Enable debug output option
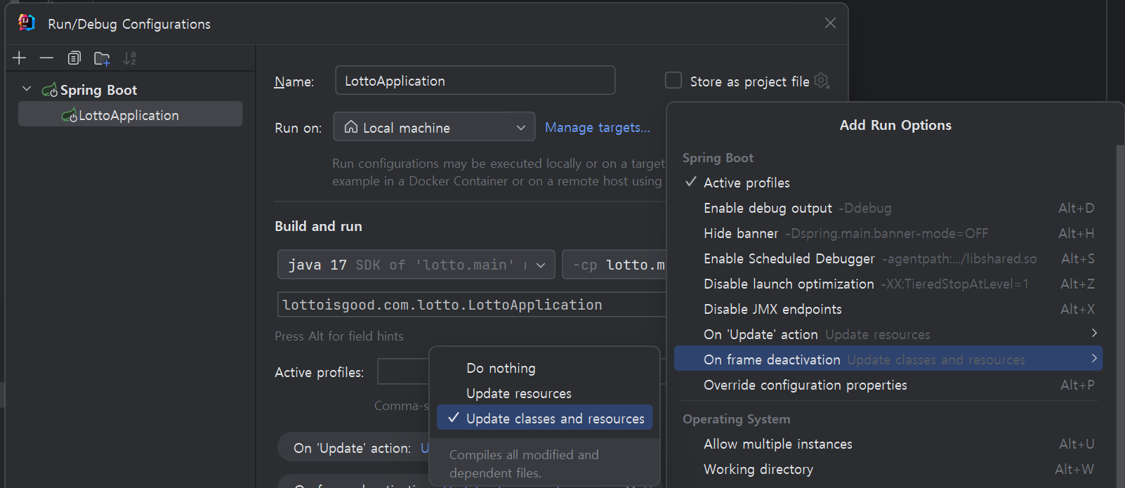1125x488 pixels. (x=888, y=208)
